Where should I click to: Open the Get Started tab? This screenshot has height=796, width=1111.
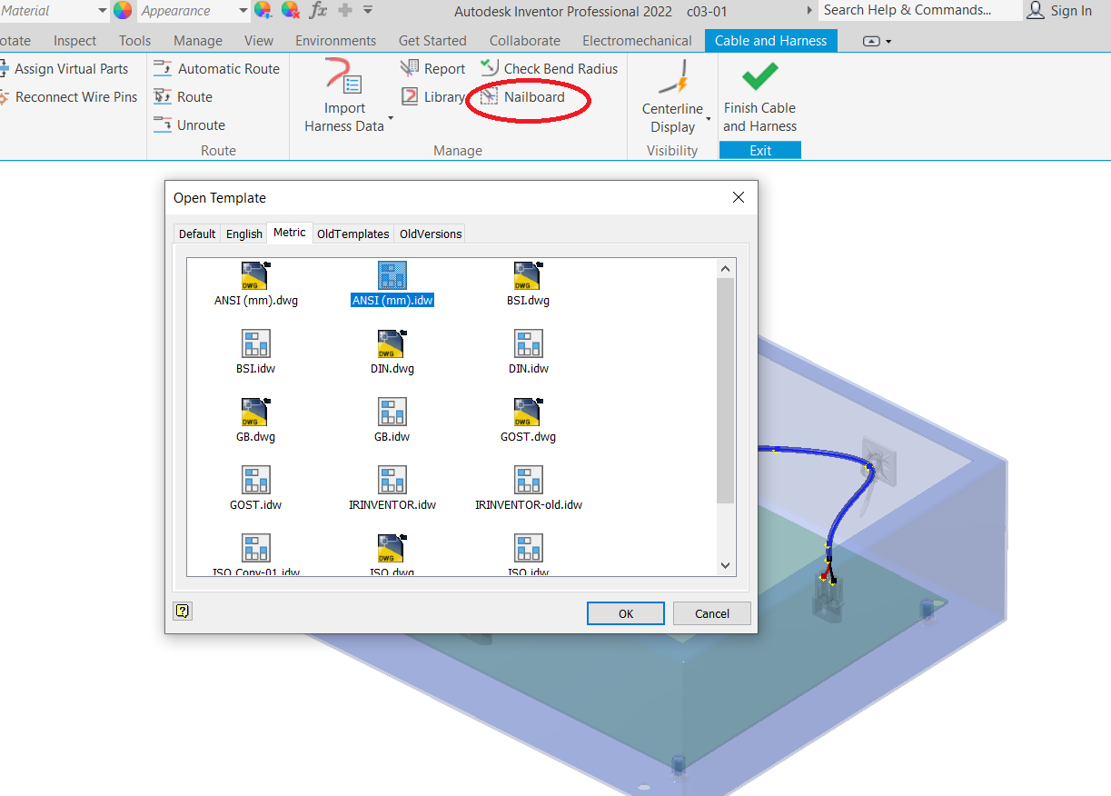coord(432,41)
